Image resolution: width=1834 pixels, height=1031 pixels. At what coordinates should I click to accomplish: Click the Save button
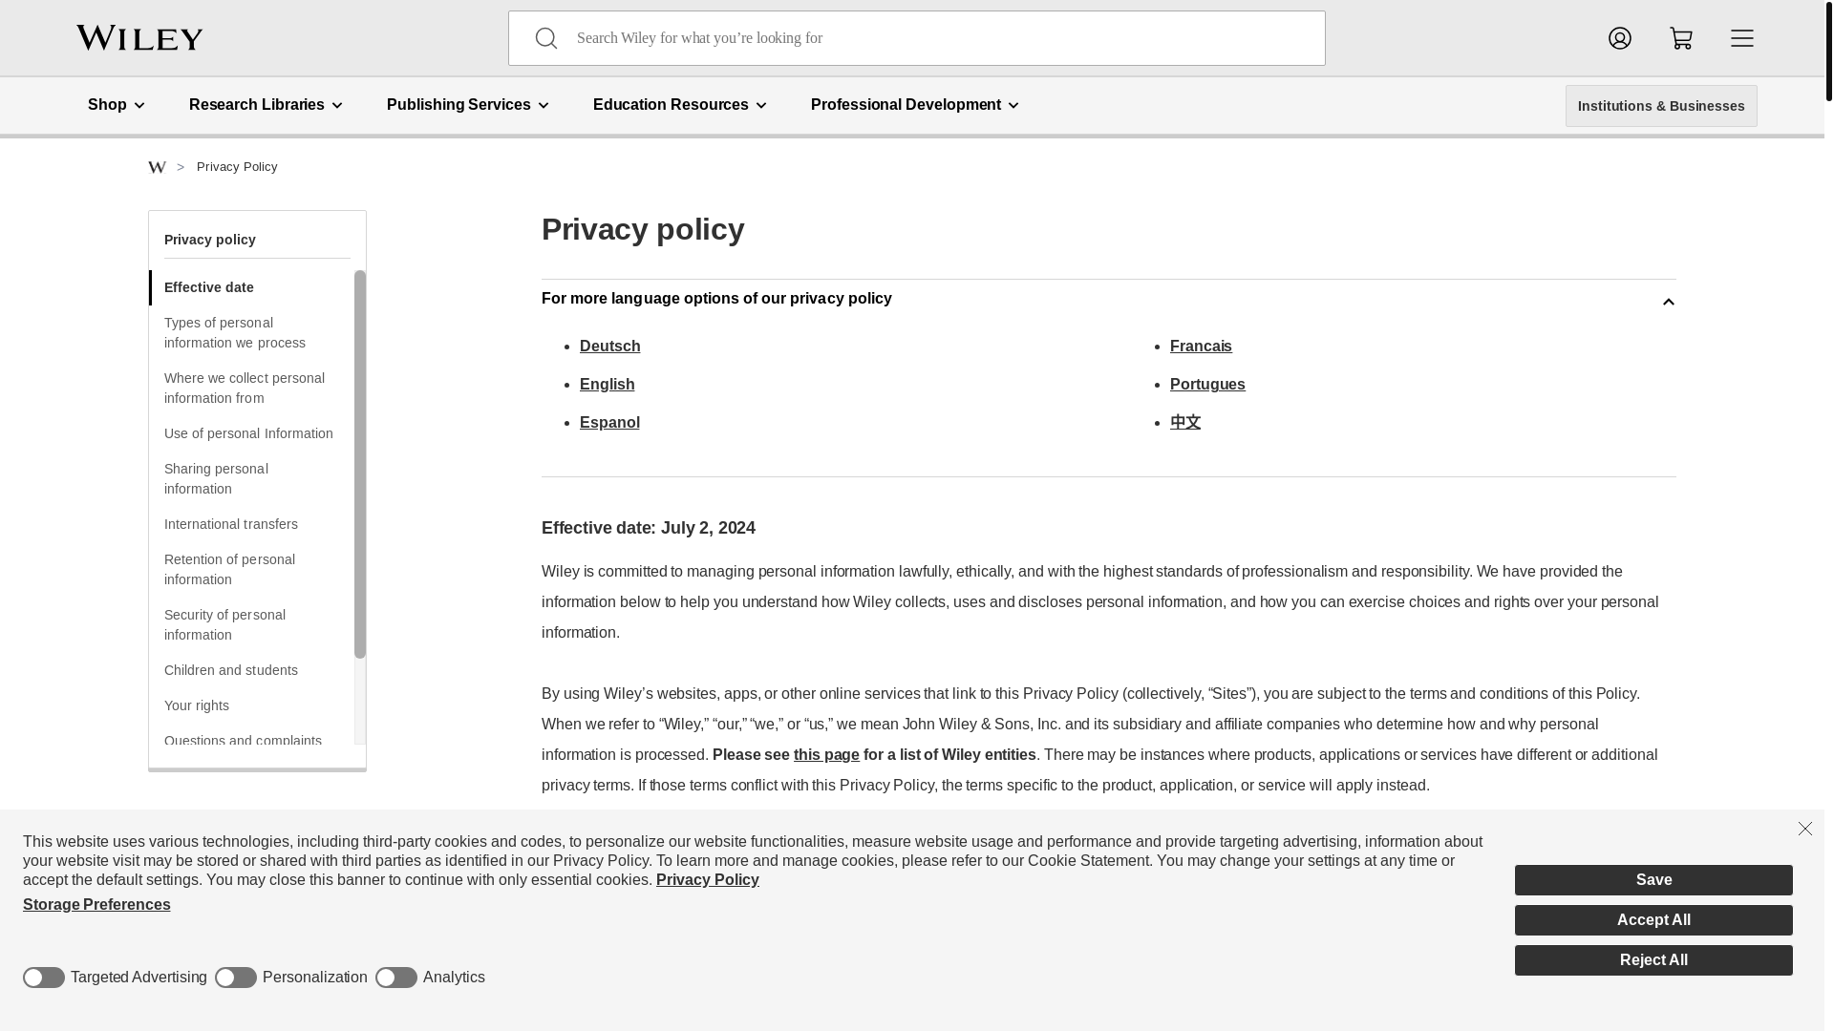click(x=1653, y=880)
